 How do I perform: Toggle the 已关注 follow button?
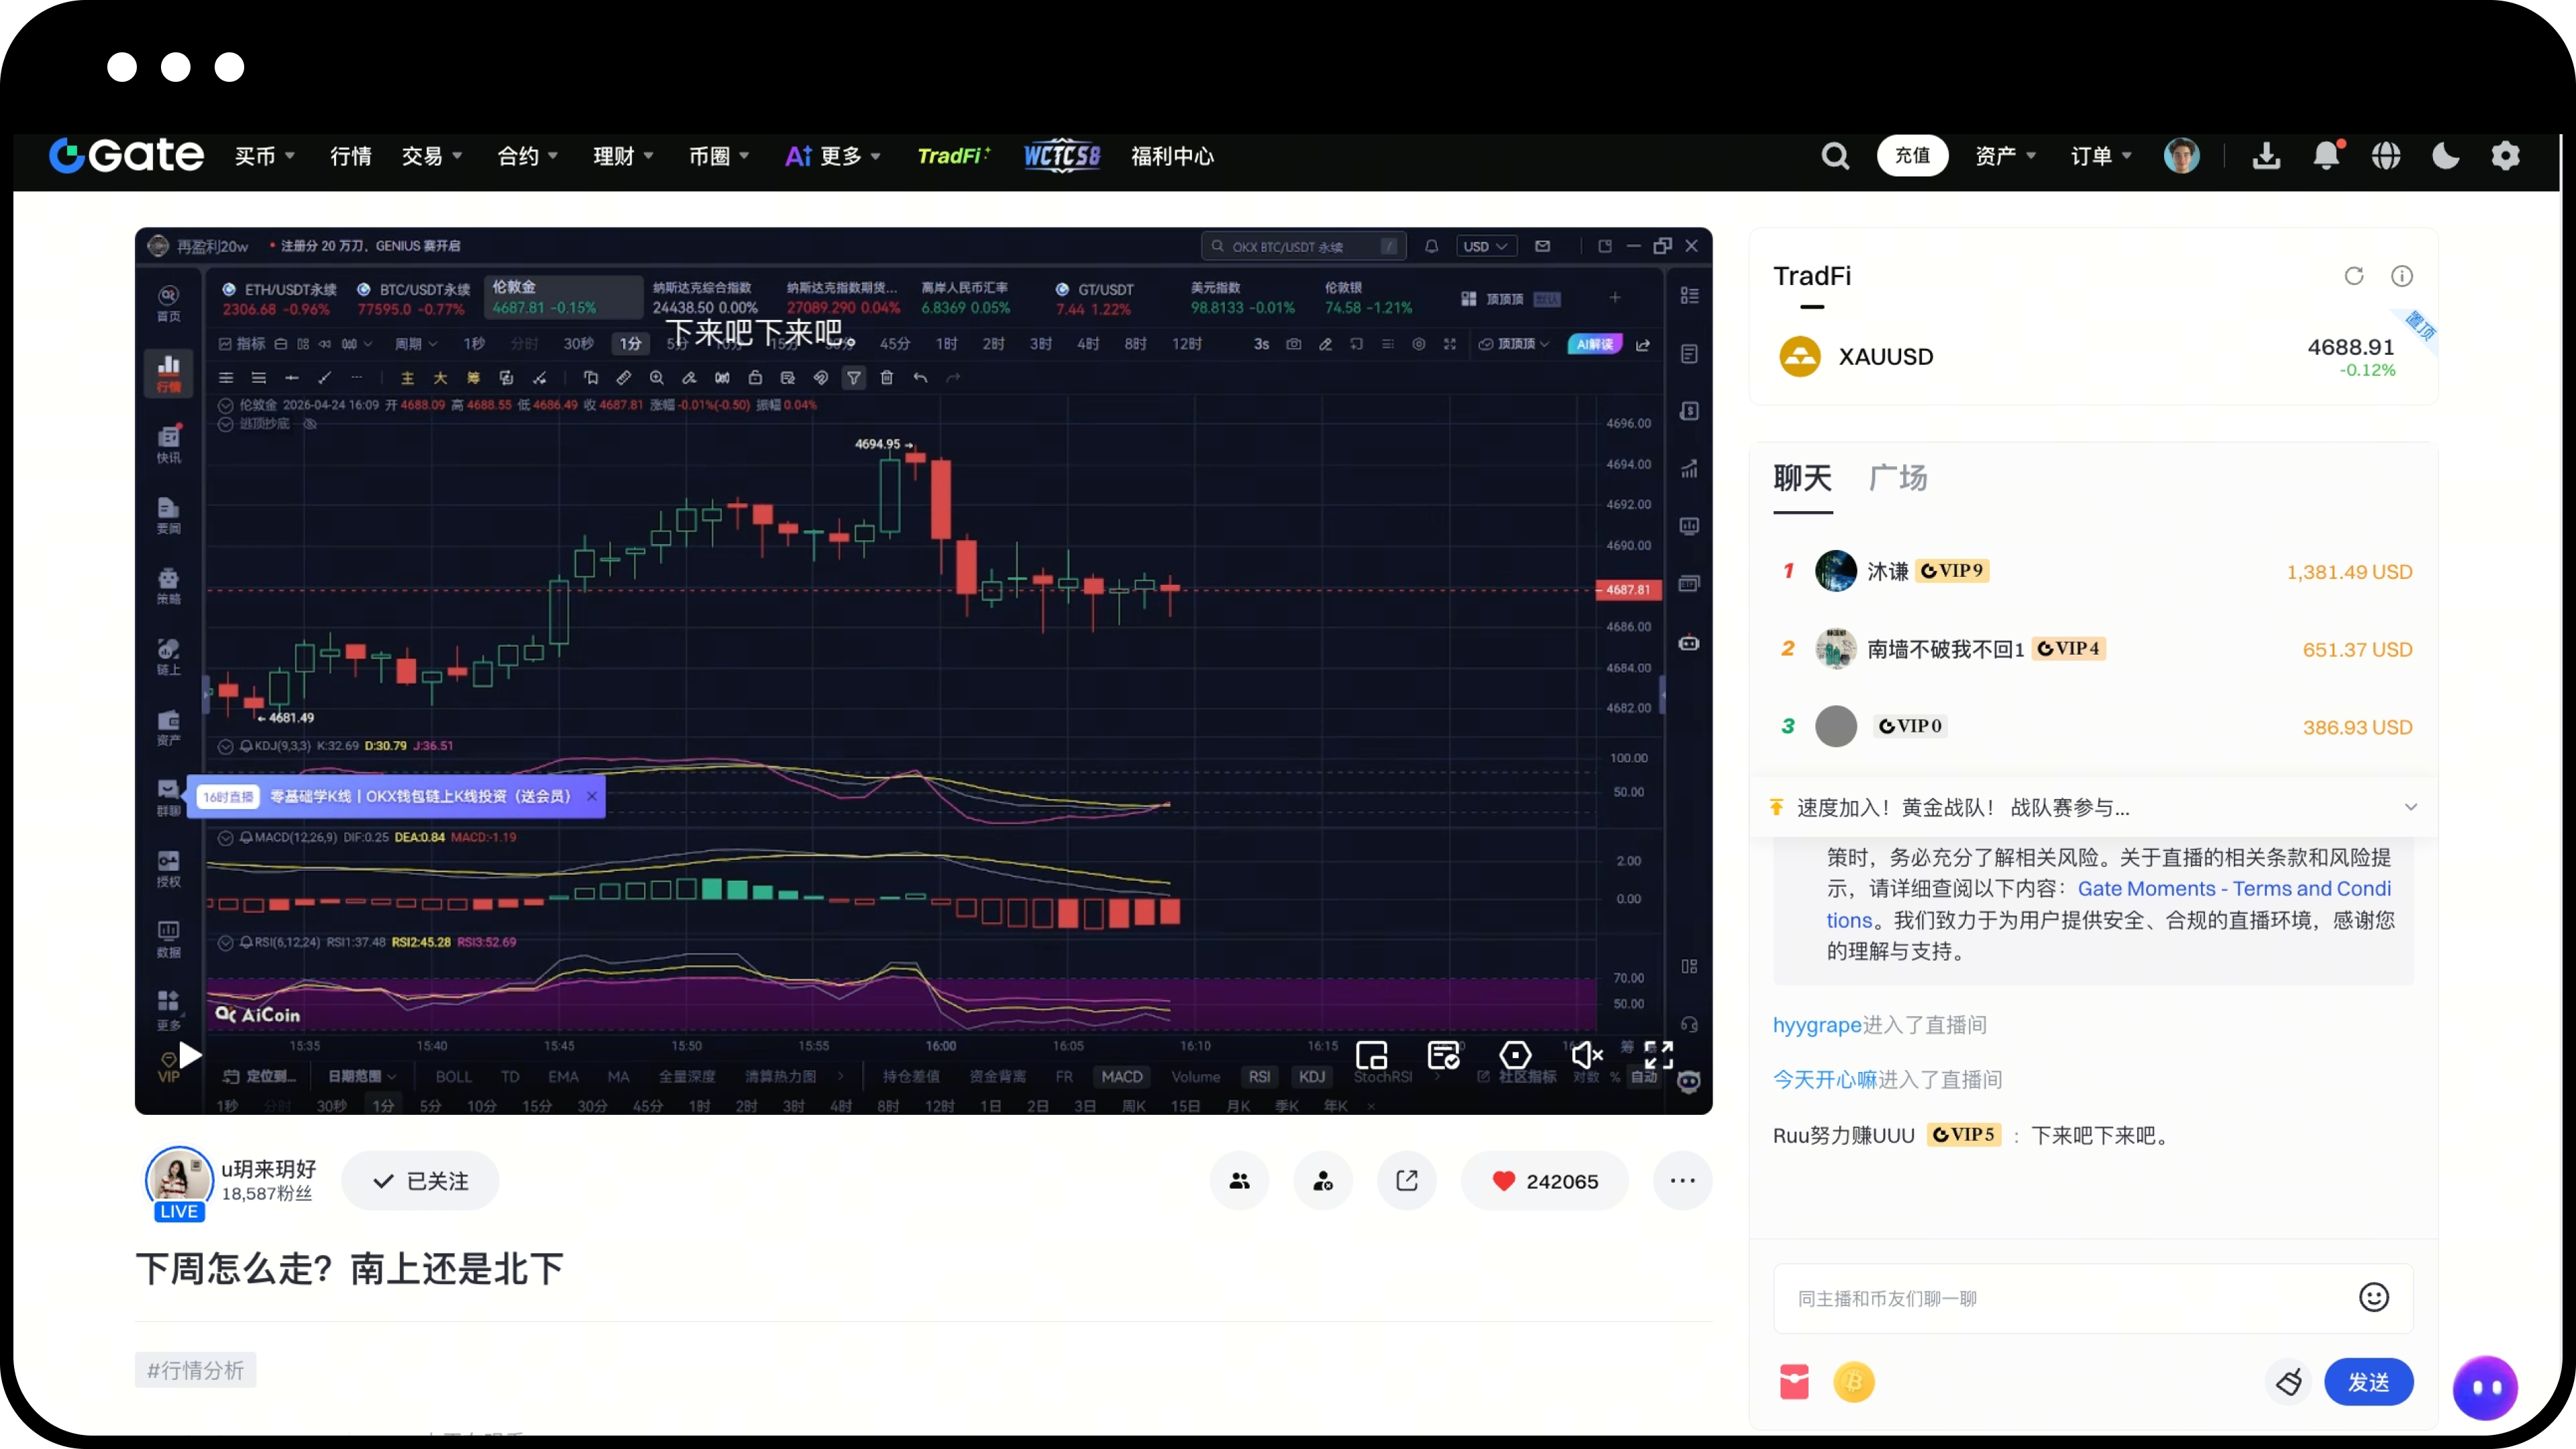coord(420,1181)
